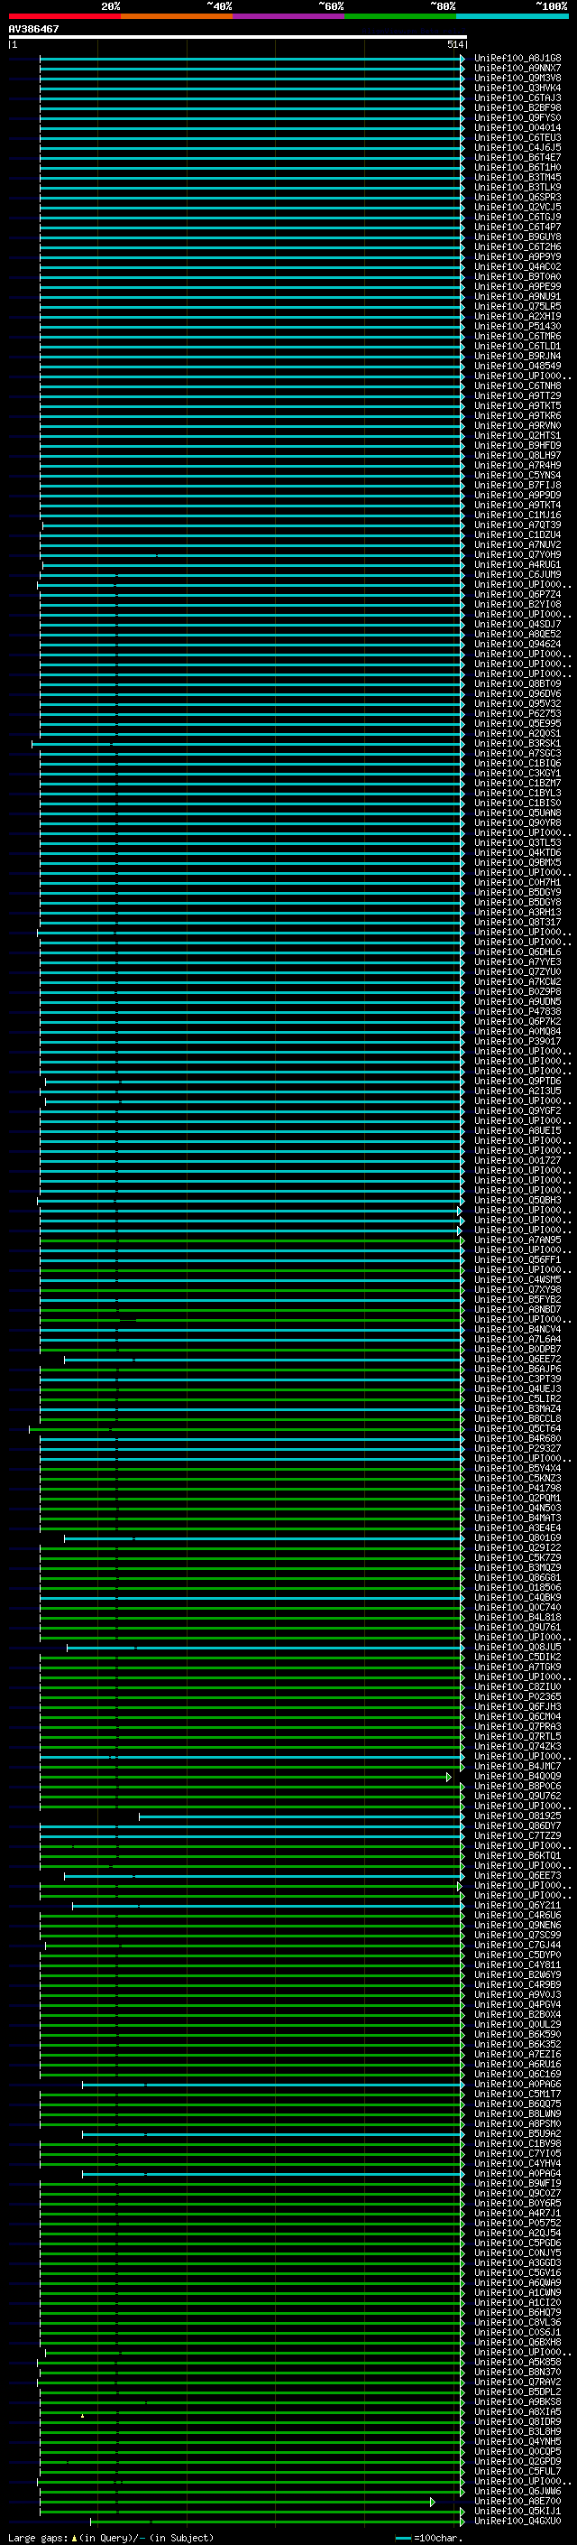Select hit UniRef100_P05752

click(517, 2223)
